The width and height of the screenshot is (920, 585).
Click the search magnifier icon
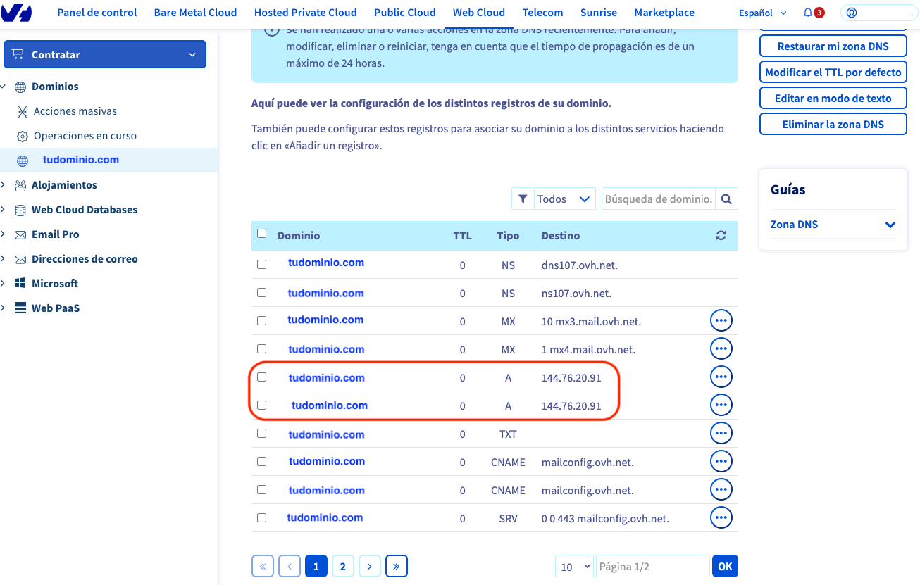tap(726, 199)
